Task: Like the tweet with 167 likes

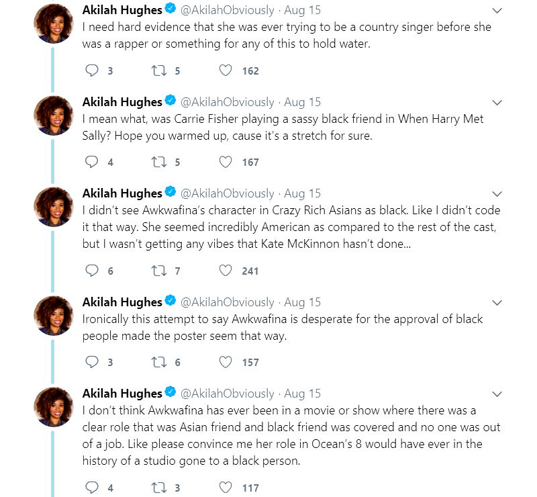Action: [x=226, y=162]
